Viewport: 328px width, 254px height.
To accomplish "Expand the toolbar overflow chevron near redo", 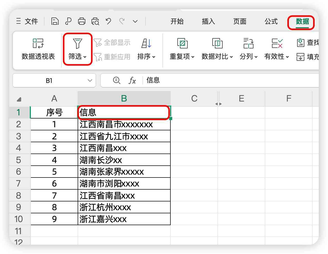I will point(135,21).
